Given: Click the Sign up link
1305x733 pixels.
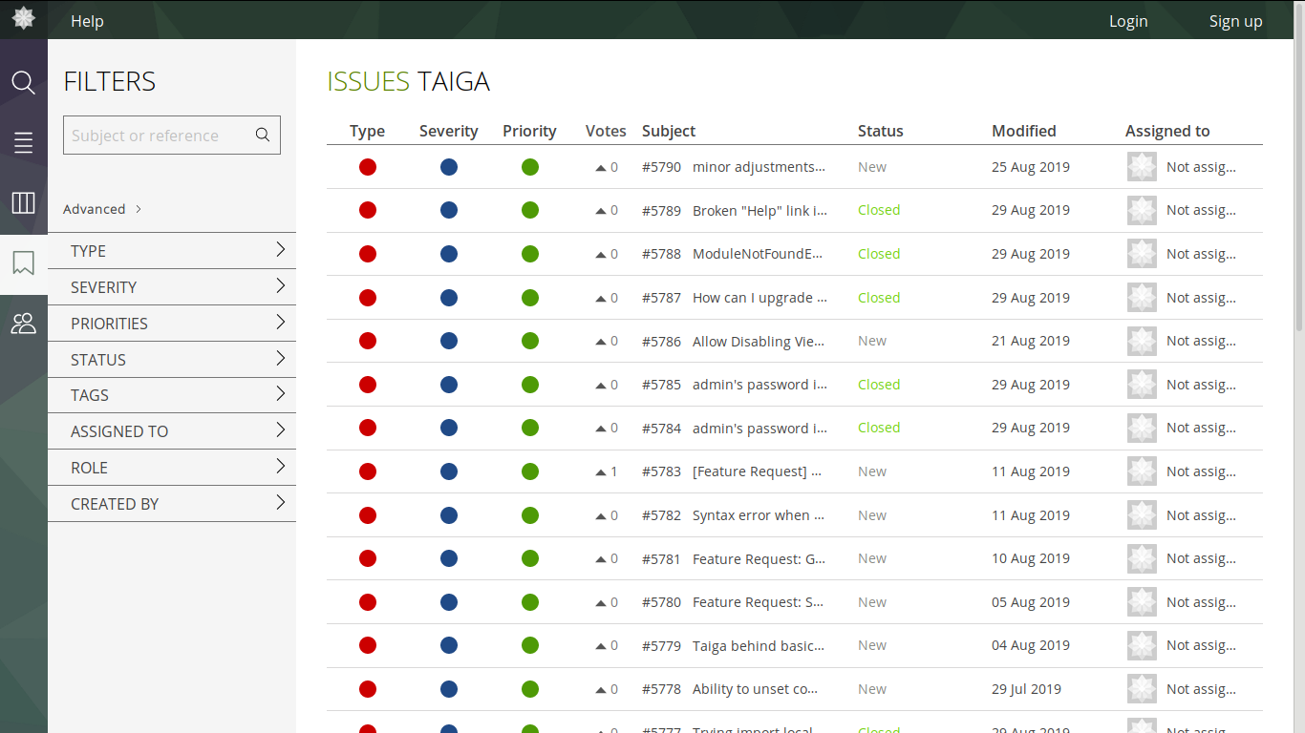Looking at the screenshot, I should click(x=1235, y=21).
